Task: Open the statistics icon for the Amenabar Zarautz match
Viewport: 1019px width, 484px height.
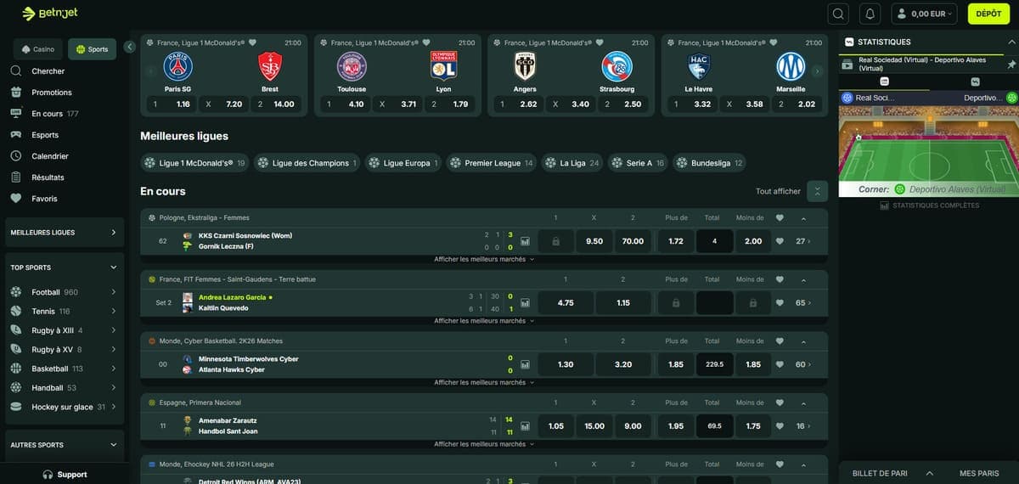Action: (x=525, y=425)
